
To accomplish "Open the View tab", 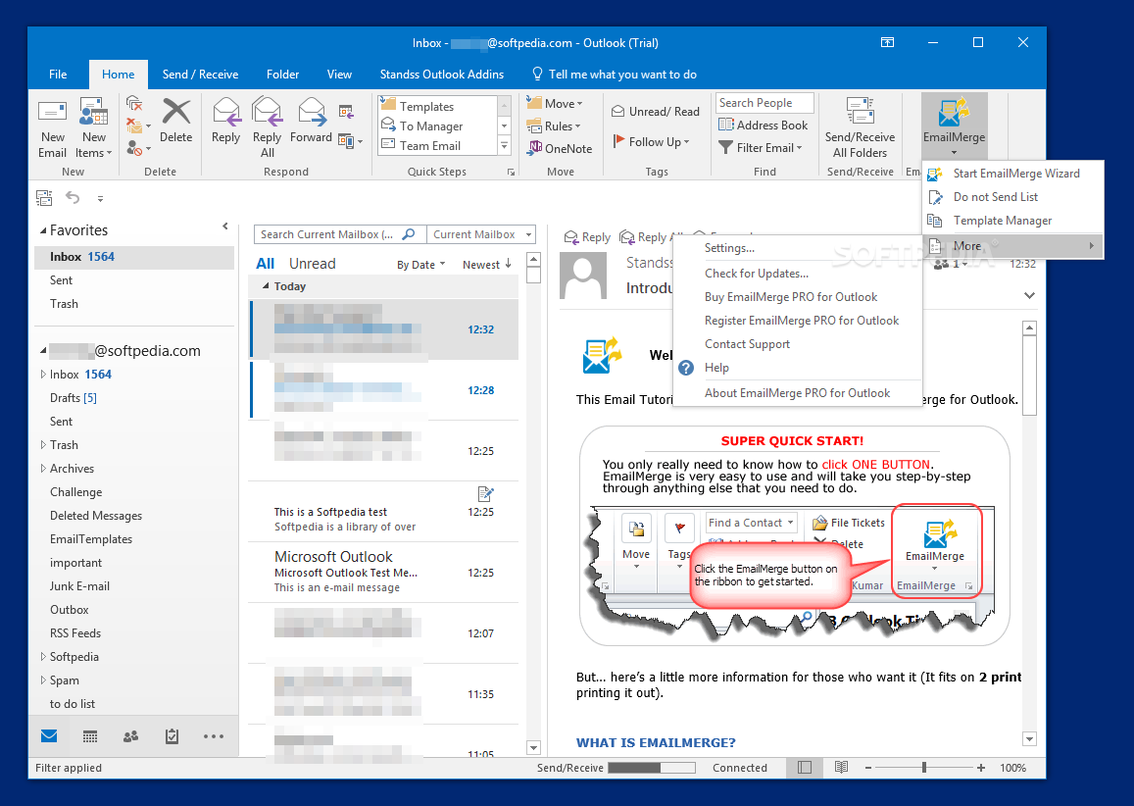I will [x=339, y=75].
